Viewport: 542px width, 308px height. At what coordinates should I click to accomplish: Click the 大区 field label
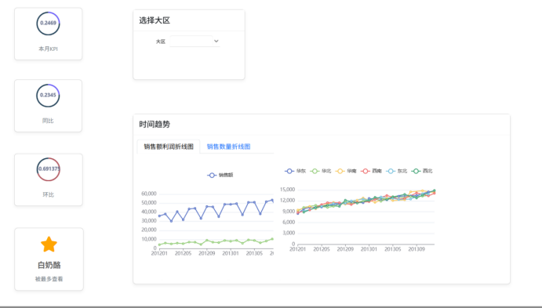click(160, 42)
